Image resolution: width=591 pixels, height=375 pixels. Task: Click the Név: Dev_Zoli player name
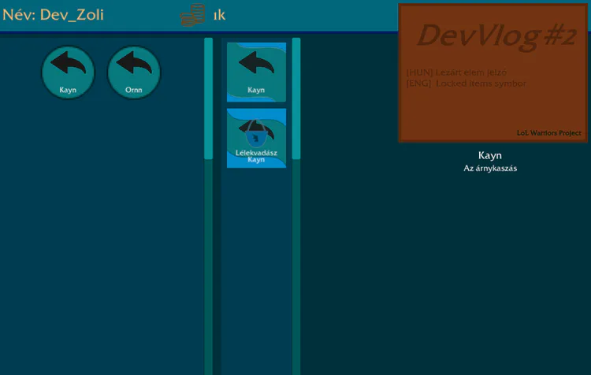(x=53, y=15)
